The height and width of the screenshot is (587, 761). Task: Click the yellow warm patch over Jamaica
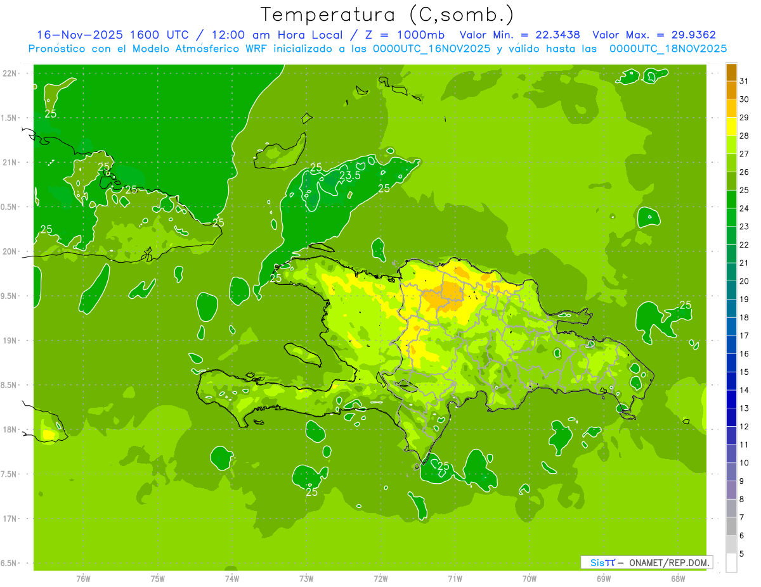click(49, 435)
